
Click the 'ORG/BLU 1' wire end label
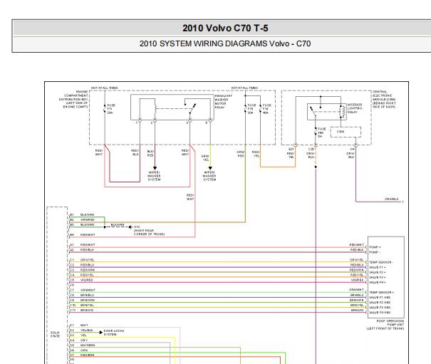394,199
